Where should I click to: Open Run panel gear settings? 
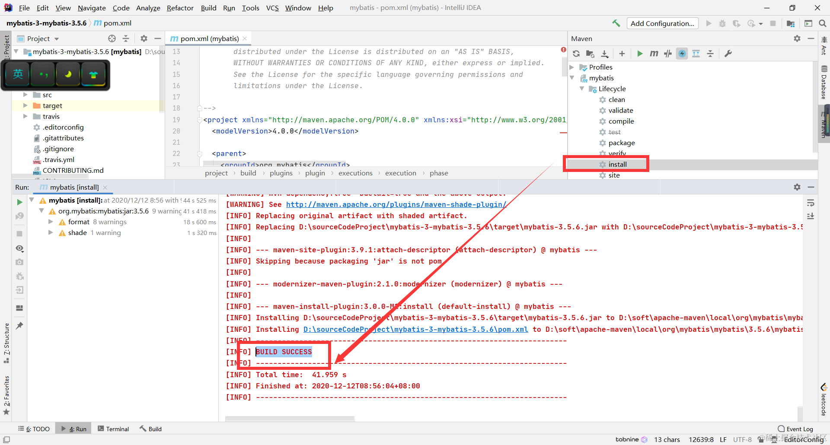tap(797, 187)
